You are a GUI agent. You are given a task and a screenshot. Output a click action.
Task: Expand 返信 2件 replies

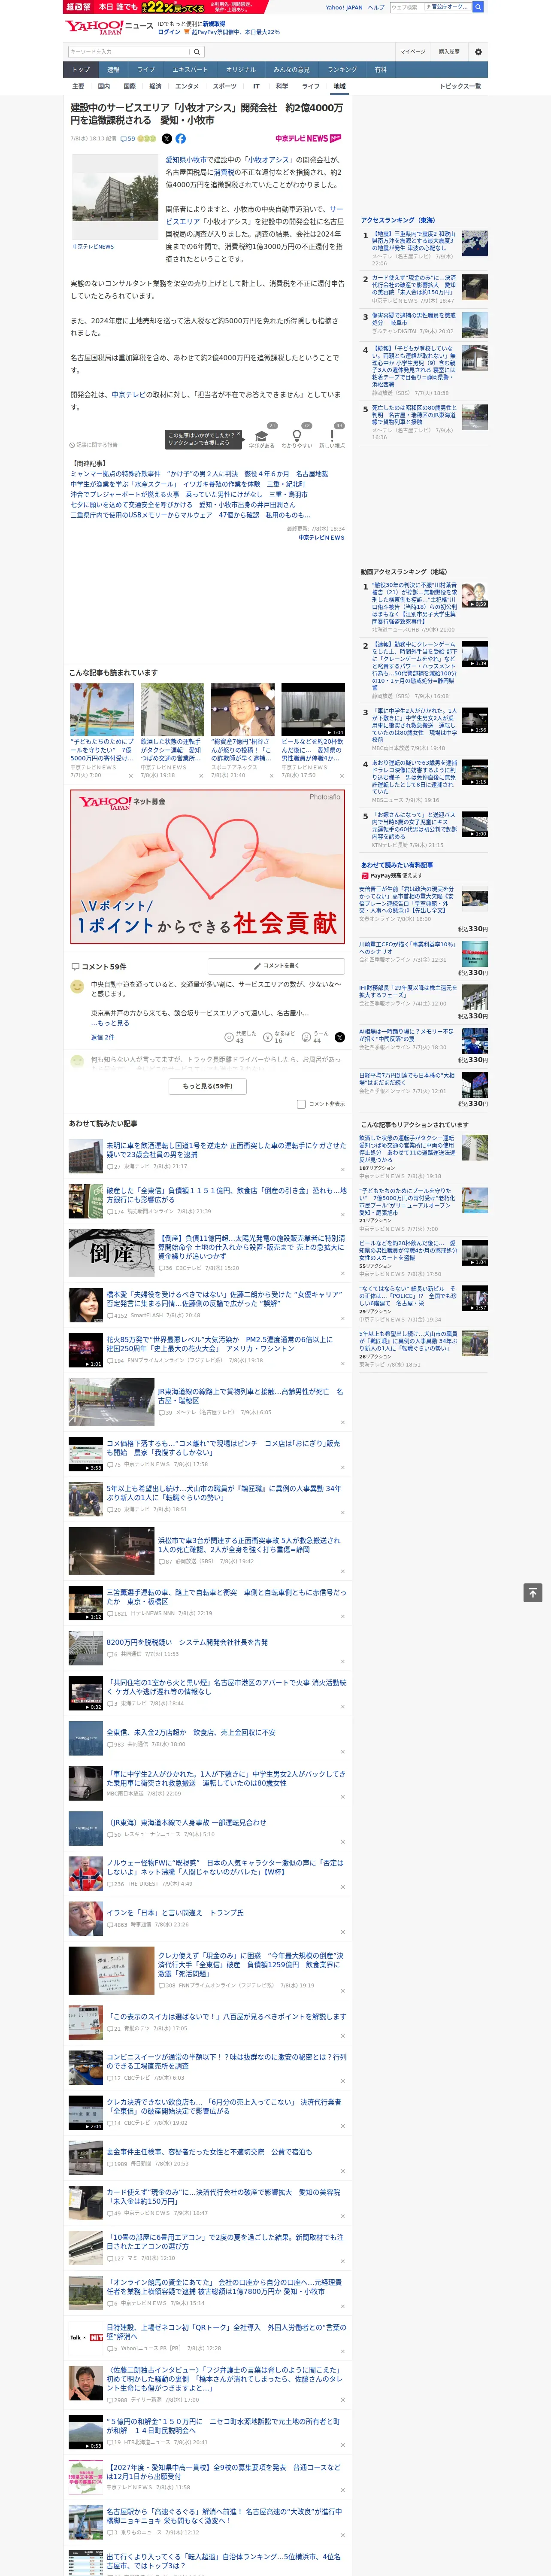(103, 1037)
